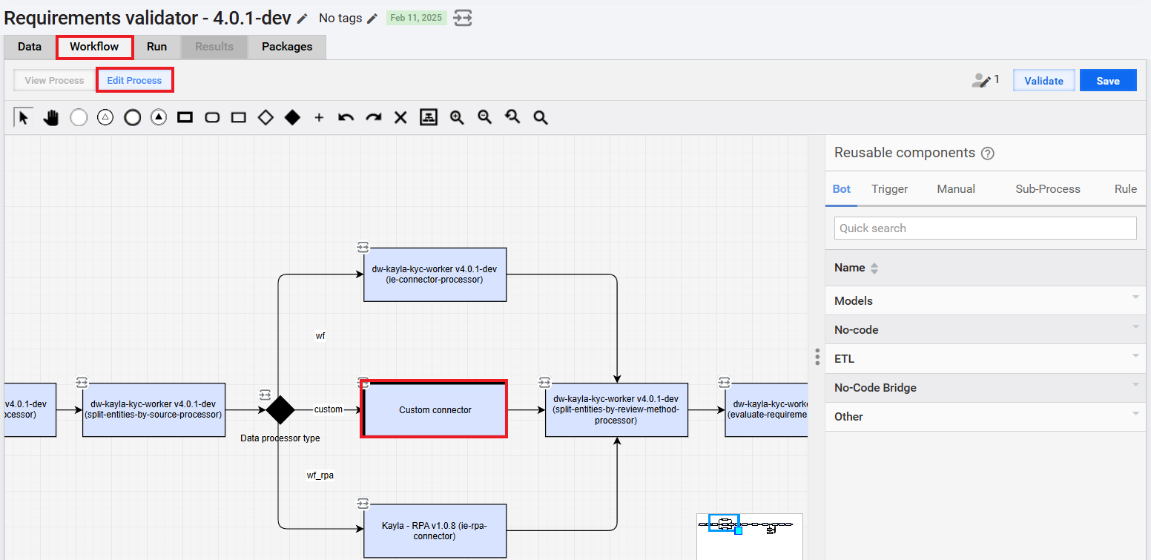The image size is (1151, 560).
Task: Click the Validate button
Action: click(1044, 81)
